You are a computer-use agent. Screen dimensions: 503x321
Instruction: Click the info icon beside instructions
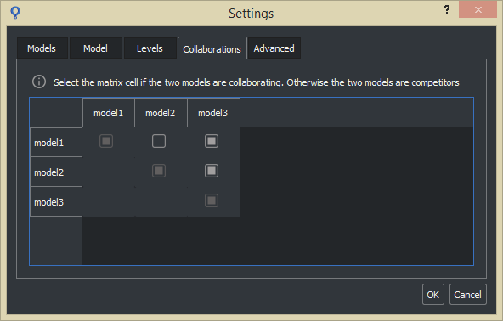[x=39, y=82]
